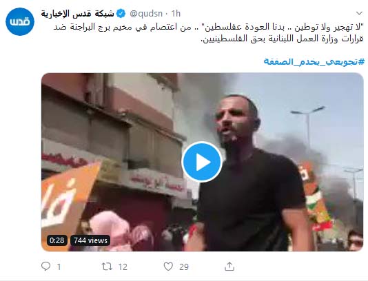Click the reply speech bubble icon
The image size is (368, 281).
(x=45, y=267)
